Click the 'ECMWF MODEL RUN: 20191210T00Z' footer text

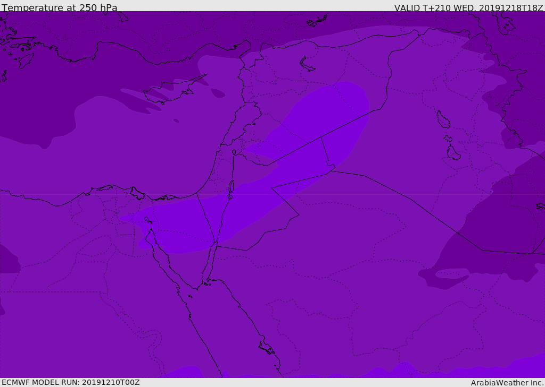pyautogui.click(x=71, y=382)
